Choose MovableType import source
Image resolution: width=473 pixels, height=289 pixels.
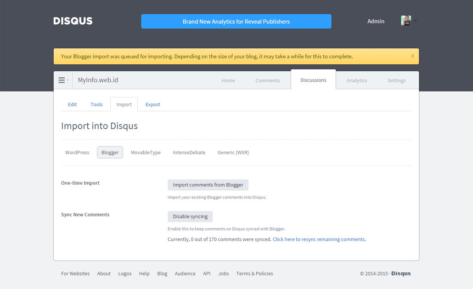(146, 153)
